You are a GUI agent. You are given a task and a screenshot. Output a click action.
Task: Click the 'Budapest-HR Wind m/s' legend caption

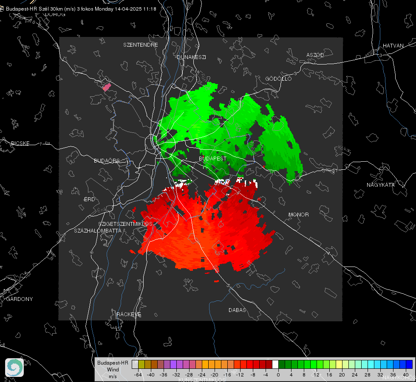(113, 370)
